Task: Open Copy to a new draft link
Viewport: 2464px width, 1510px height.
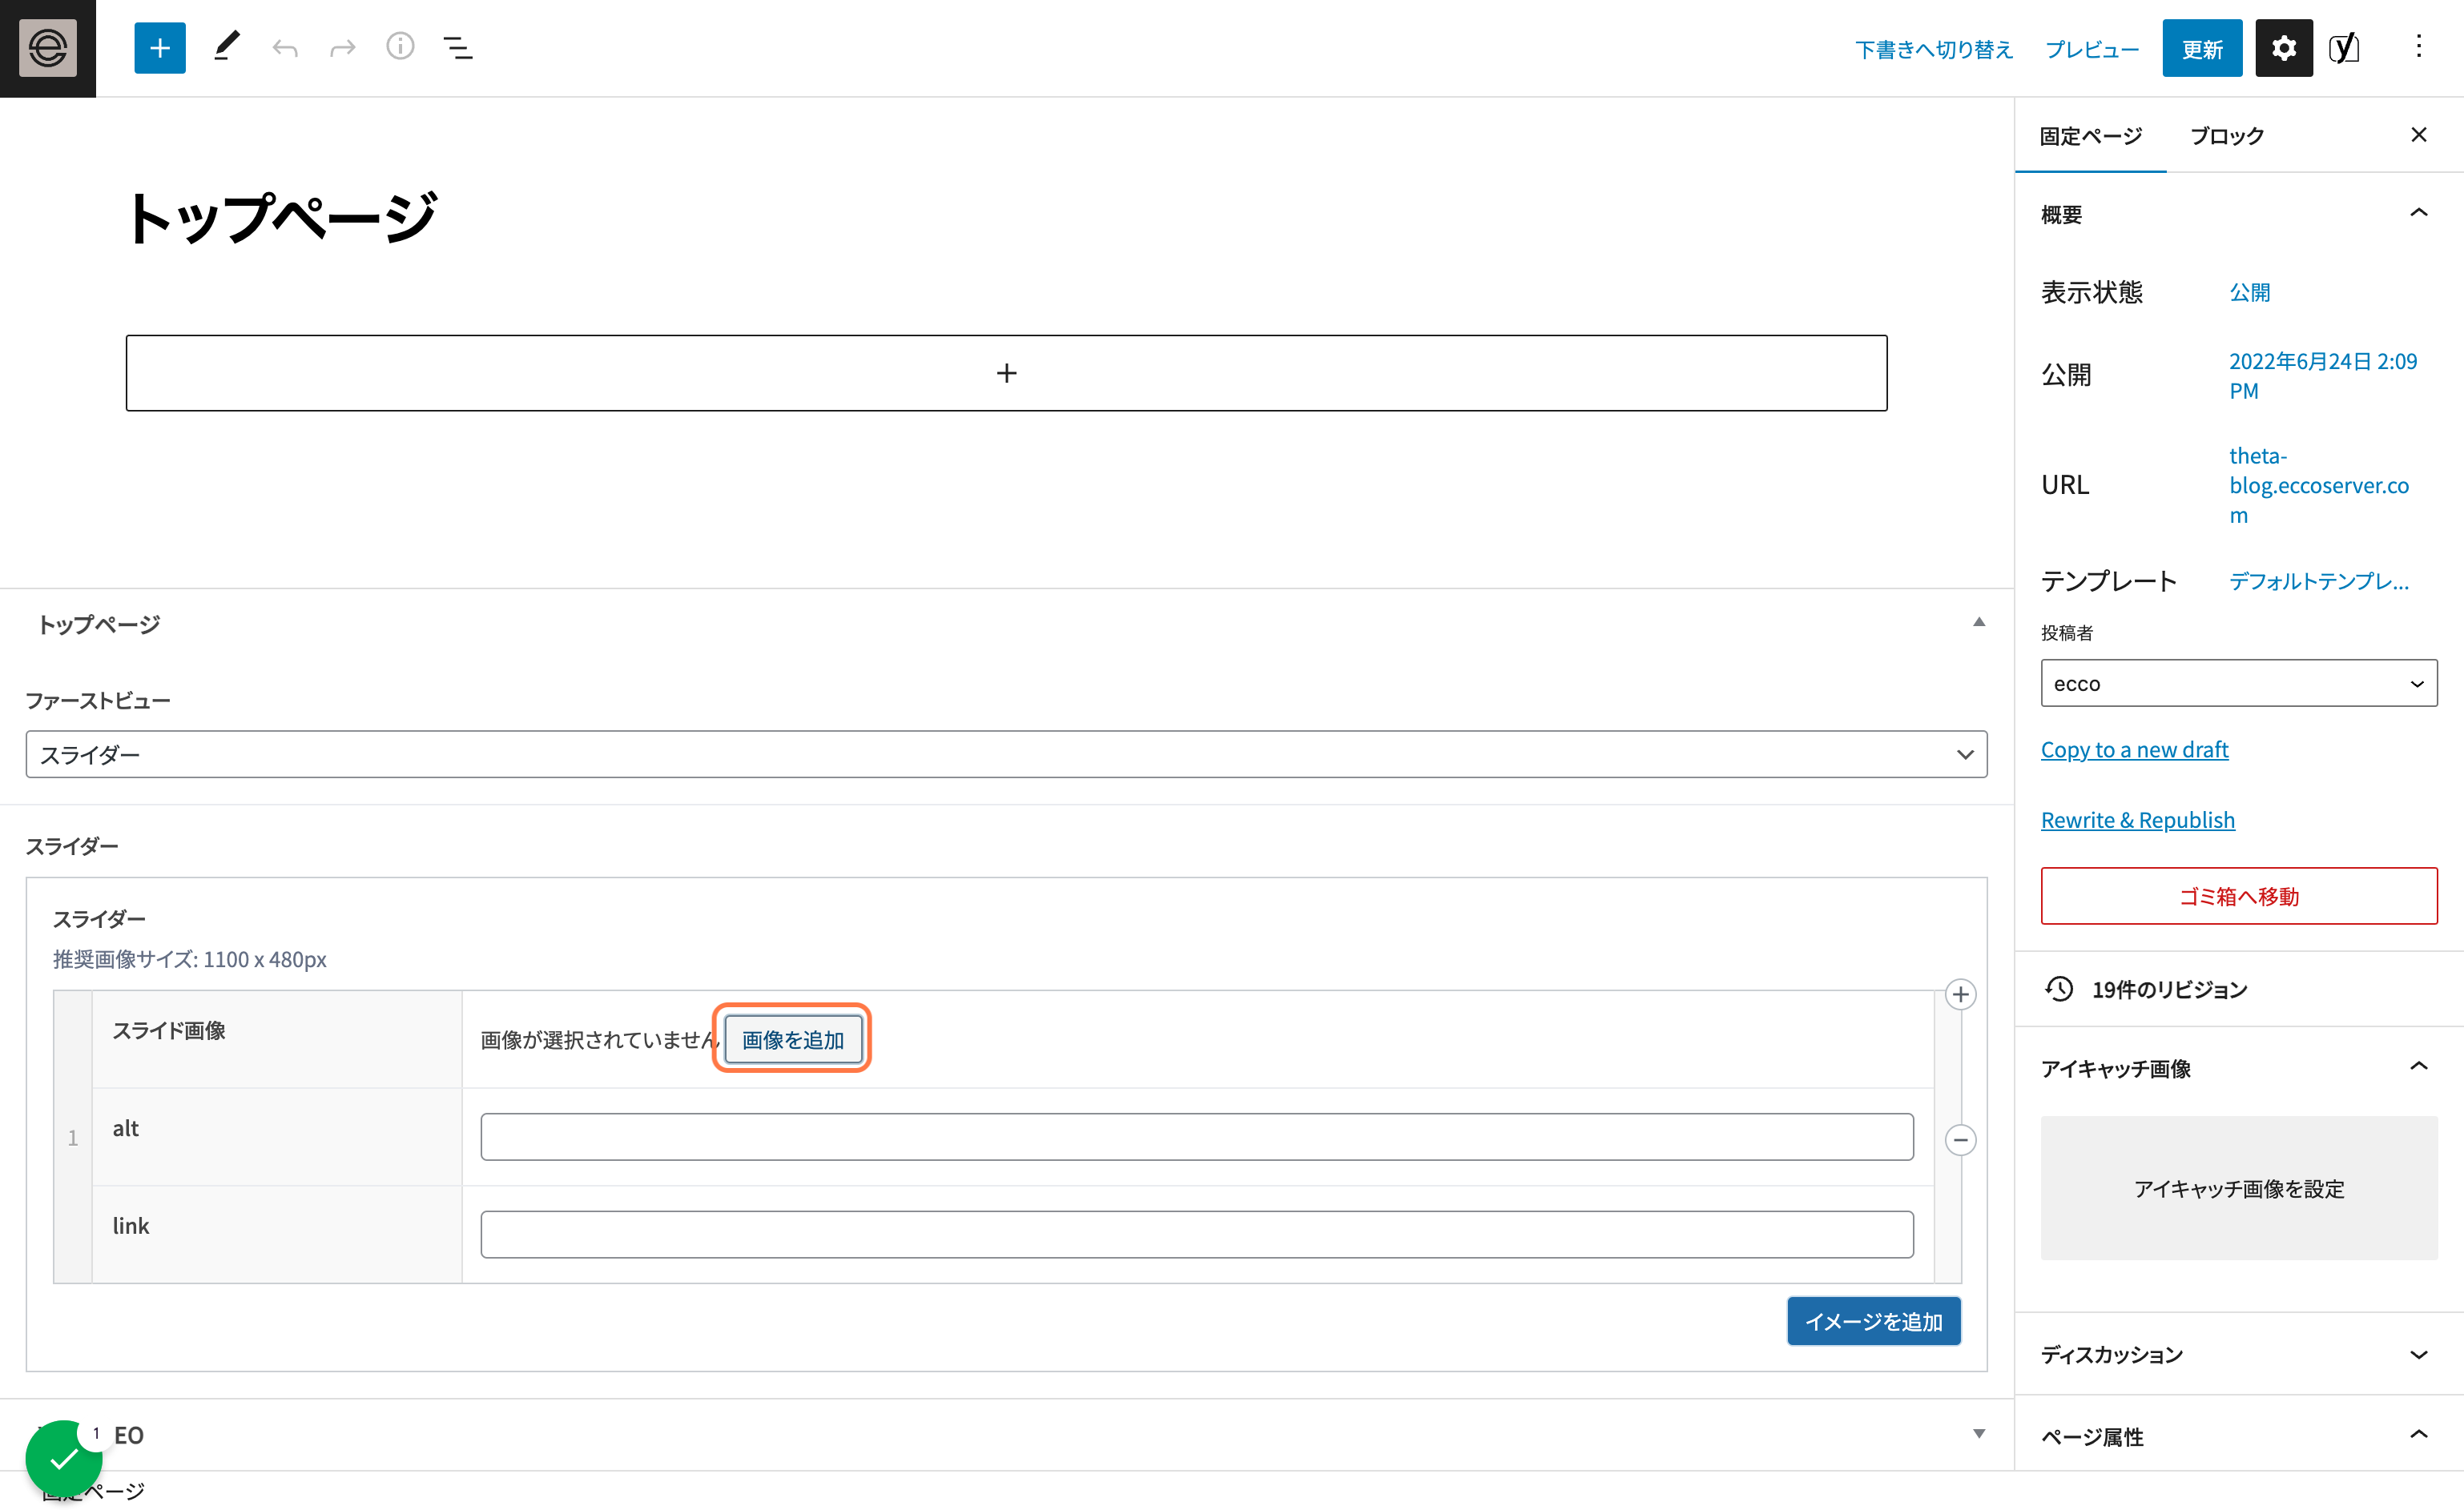Action: [x=2134, y=749]
